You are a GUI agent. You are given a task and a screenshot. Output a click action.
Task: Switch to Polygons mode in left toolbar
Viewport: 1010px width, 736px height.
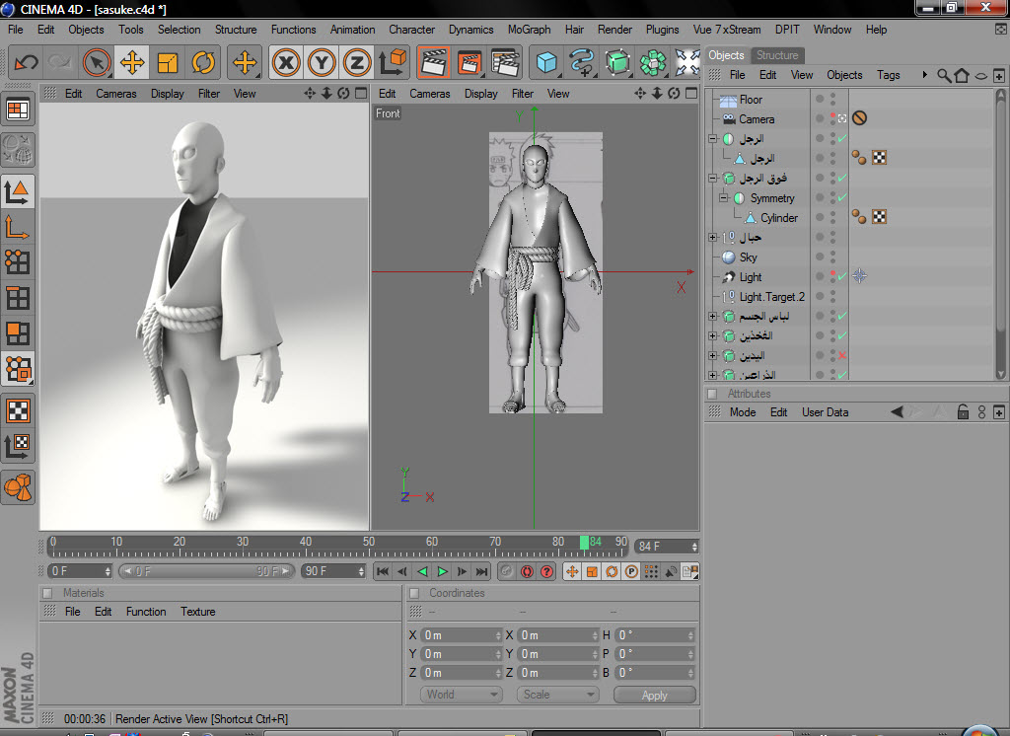pos(18,333)
